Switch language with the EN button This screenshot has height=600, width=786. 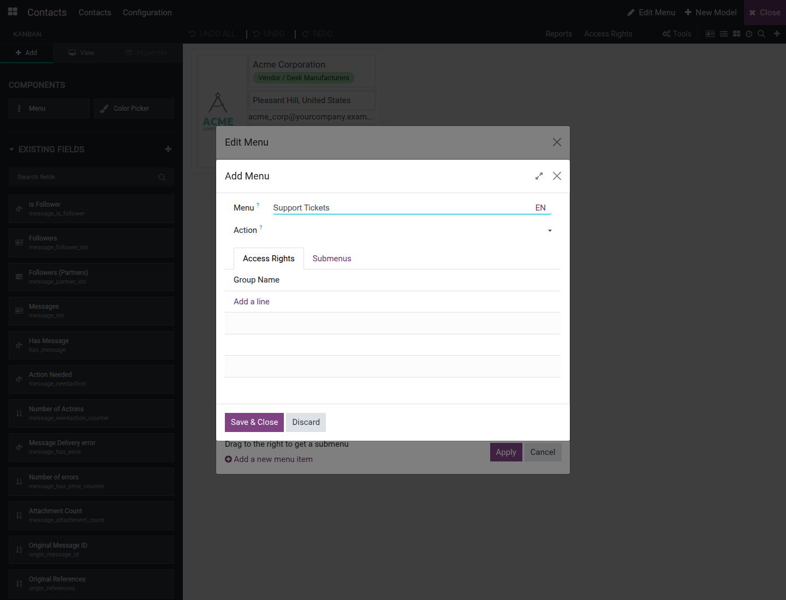[540, 208]
